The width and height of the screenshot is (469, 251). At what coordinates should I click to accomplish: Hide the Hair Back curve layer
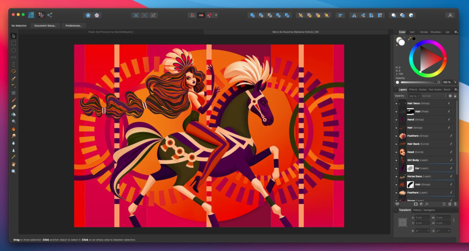pyautogui.click(x=451, y=144)
